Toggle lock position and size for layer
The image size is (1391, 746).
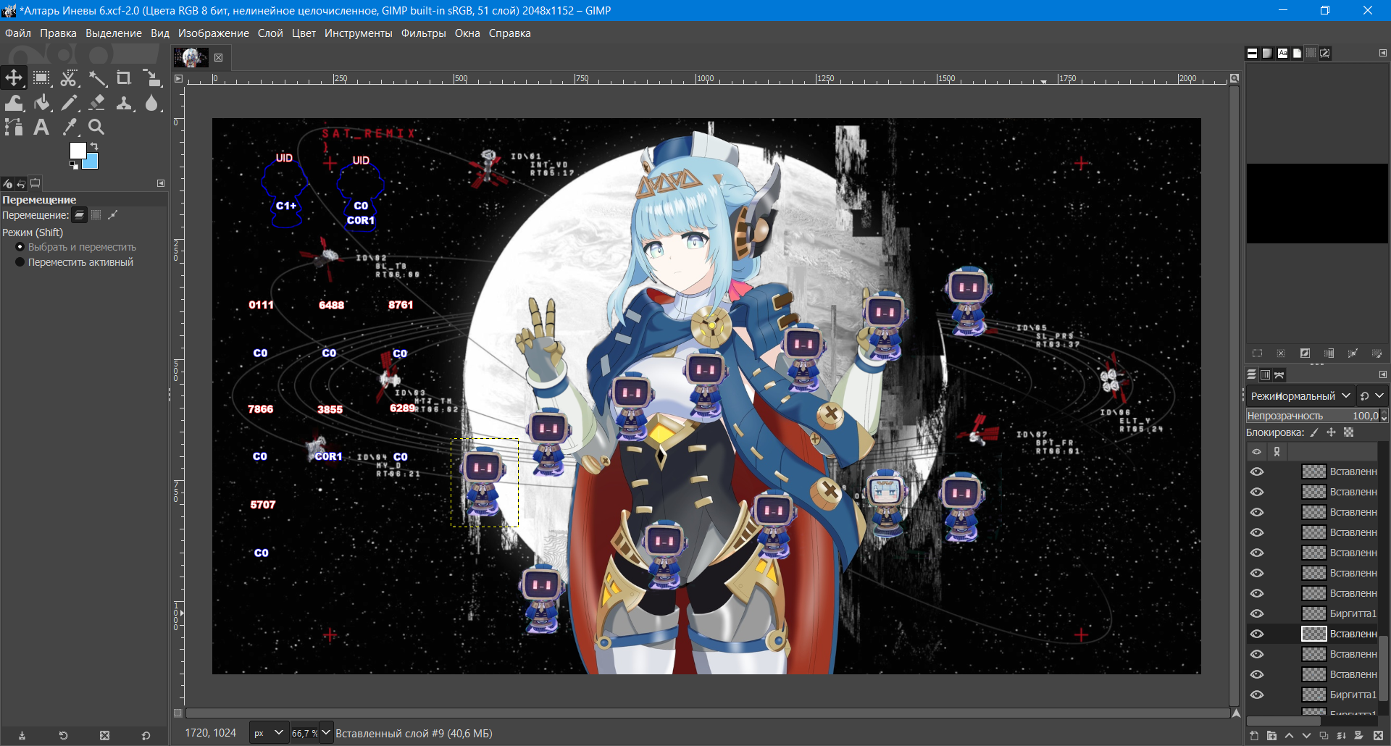(x=1331, y=432)
